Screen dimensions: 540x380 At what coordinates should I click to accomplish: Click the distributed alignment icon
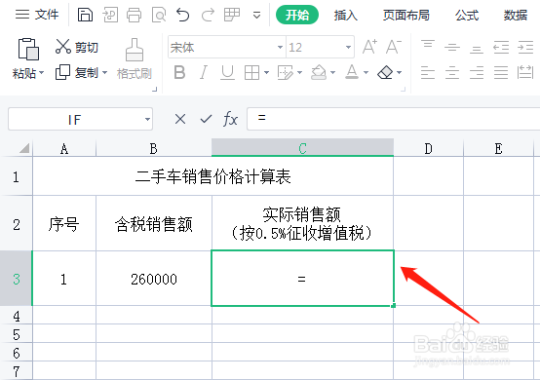(x=525, y=72)
